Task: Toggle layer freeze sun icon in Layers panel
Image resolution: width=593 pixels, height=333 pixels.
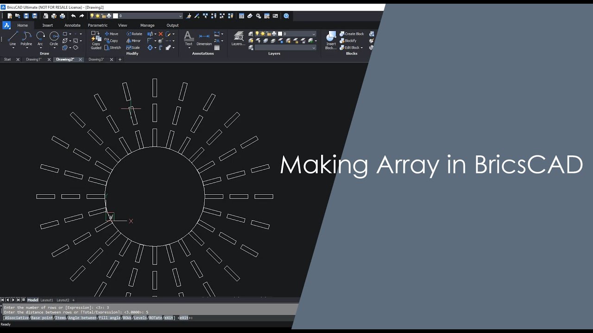Action: click(x=263, y=34)
